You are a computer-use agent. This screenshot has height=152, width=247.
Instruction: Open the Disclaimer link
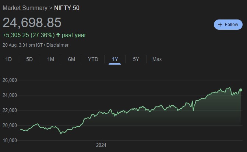tap(57, 45)
